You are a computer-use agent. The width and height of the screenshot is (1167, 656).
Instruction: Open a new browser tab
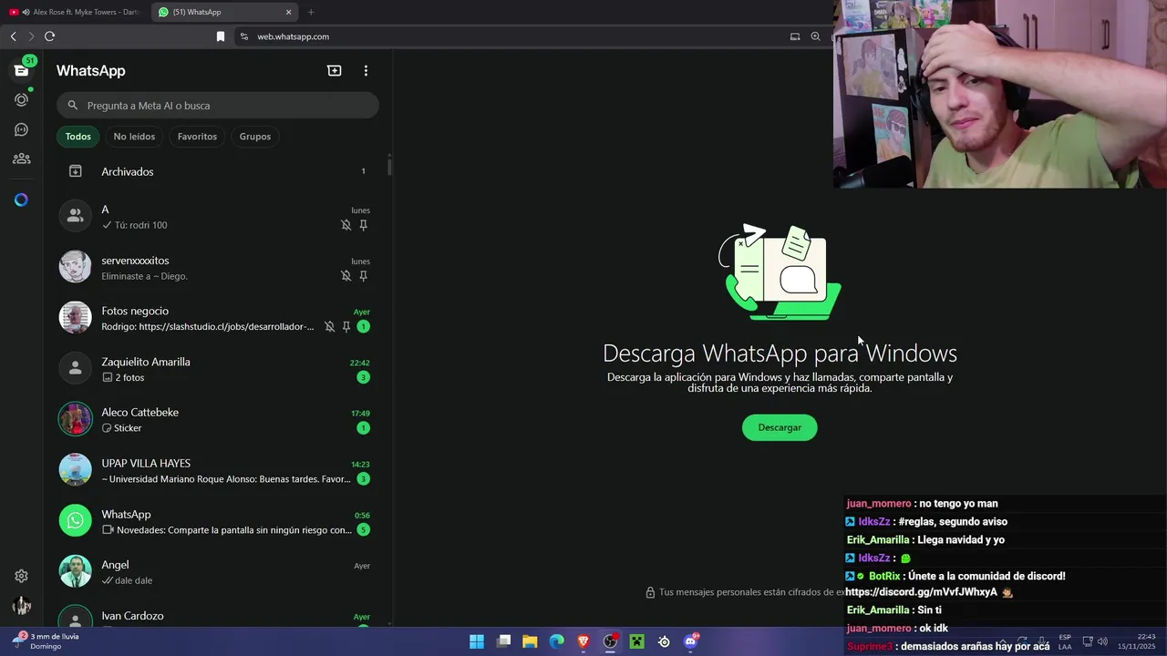coord(311,12)
